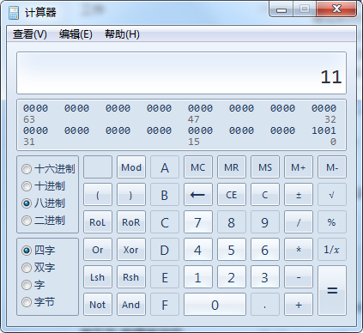
Task: Click the CE clear entry button
Action: pyautogui.click(x=232, y=195)
